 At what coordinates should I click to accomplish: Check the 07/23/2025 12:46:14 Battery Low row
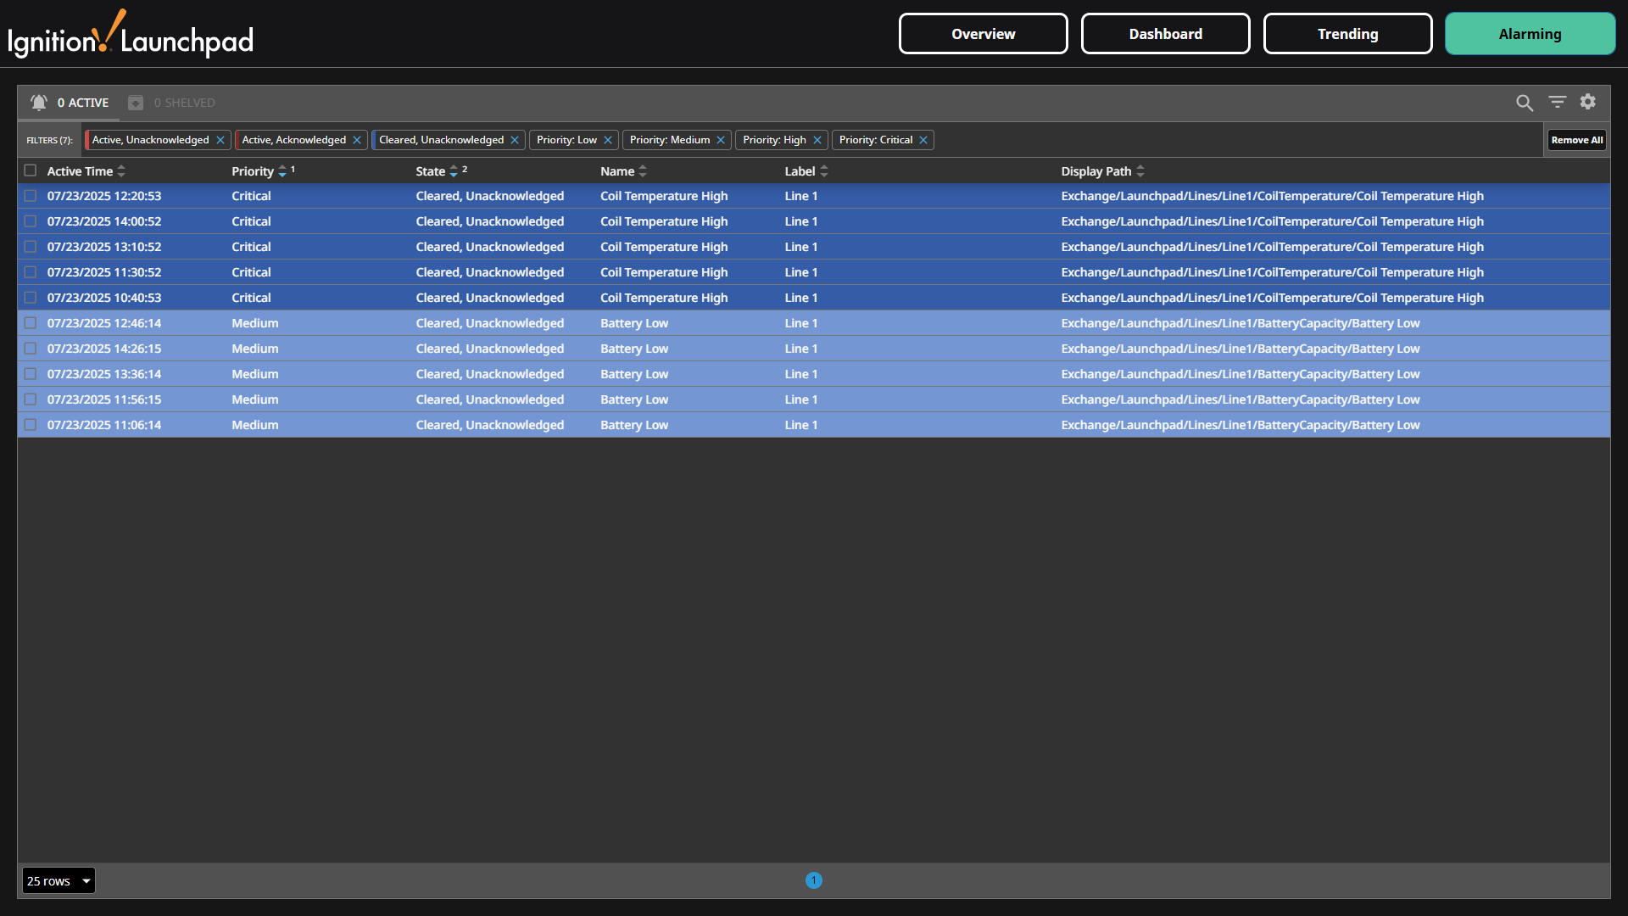tap(31, 323)
